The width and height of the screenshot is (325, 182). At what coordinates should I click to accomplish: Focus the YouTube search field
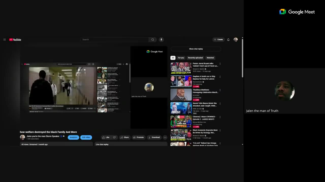(115, 40)
